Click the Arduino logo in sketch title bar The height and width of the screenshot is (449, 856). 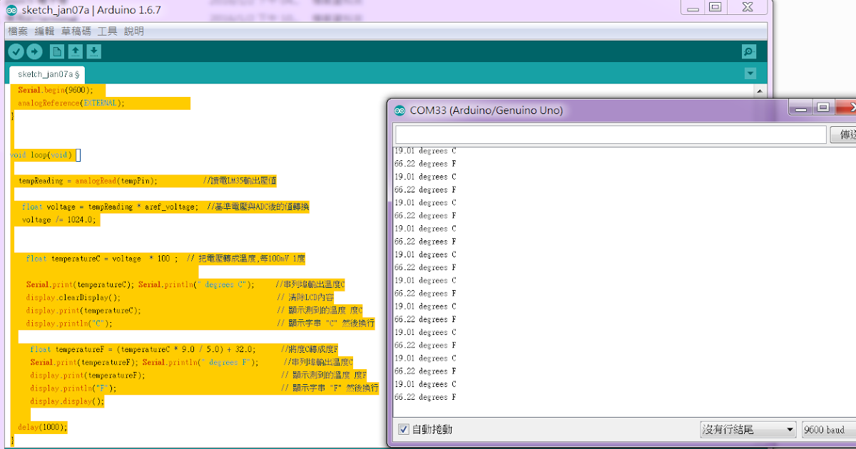11,11
